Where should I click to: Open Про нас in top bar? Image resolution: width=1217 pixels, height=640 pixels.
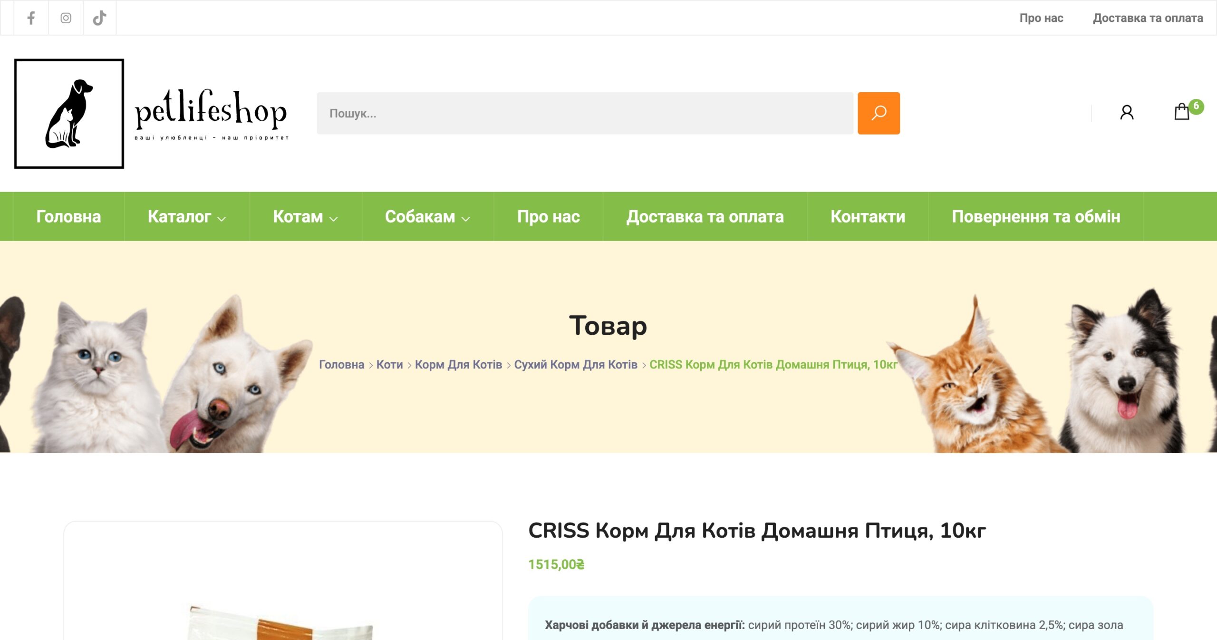[x=1041, y=18]
